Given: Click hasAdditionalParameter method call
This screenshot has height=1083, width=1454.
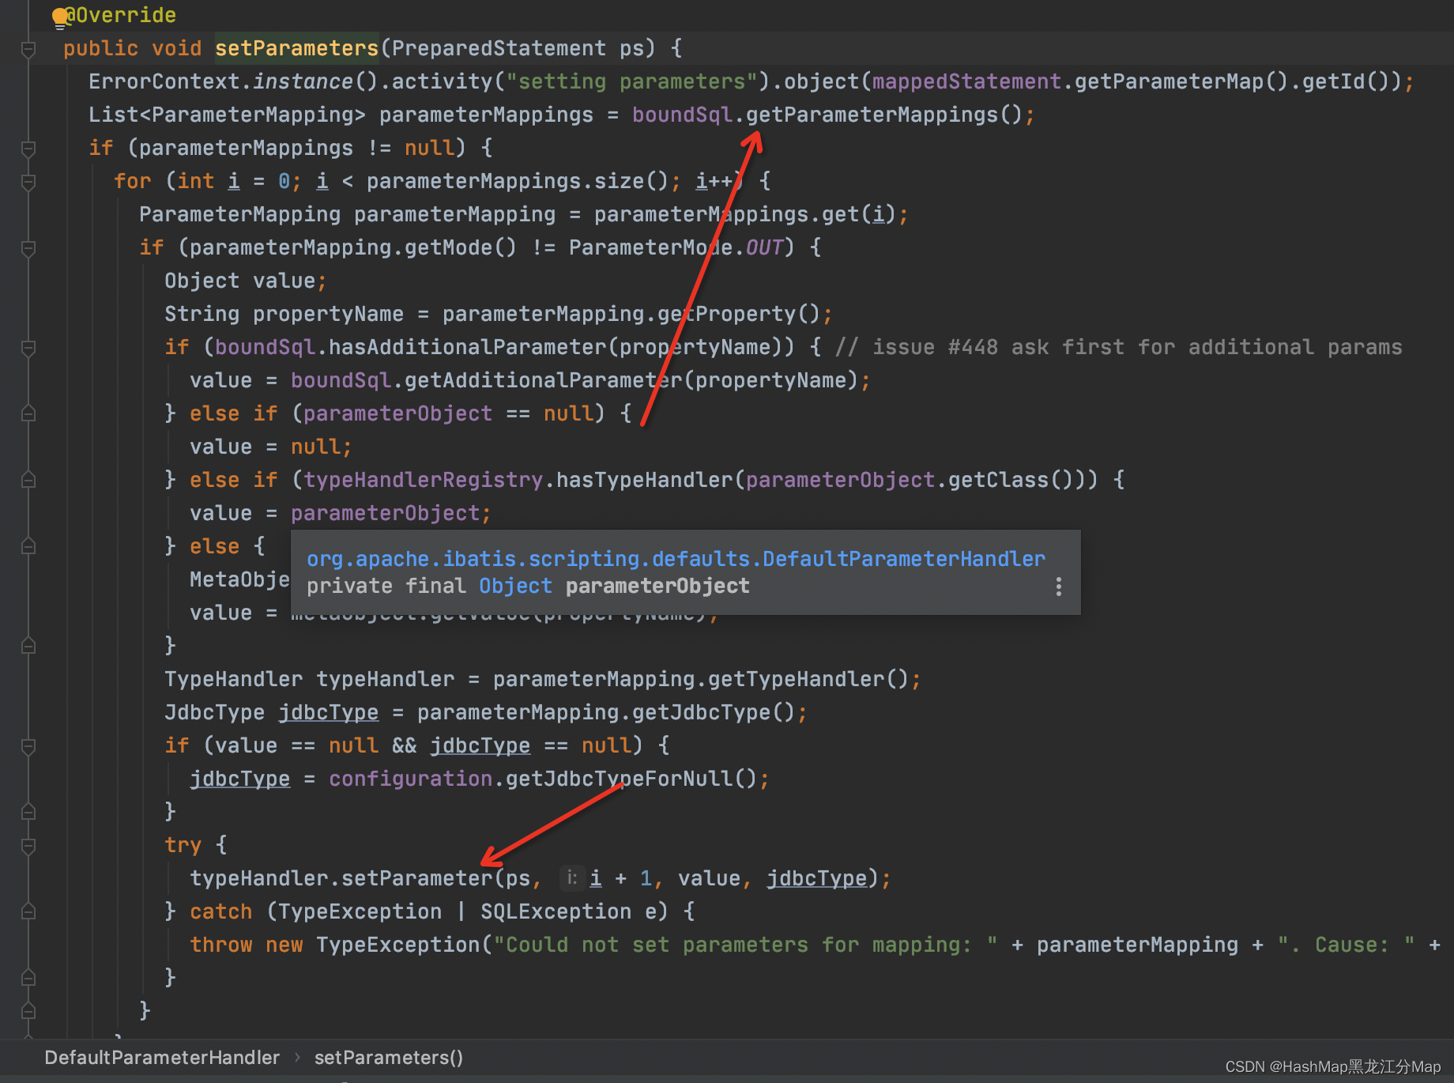Looking at the screenshot, I should click(467, 347).
